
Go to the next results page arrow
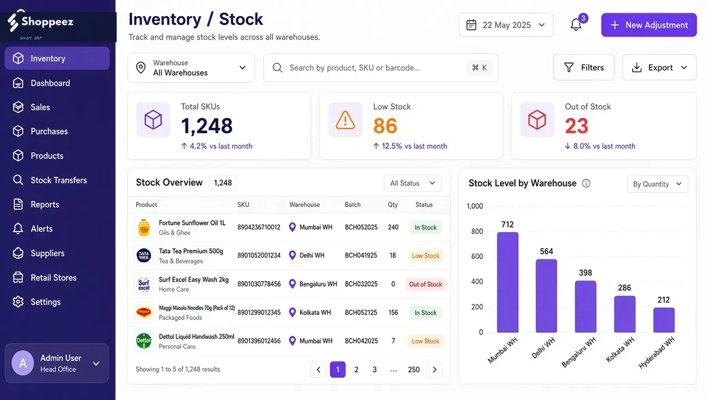click(x=434, y=369)
